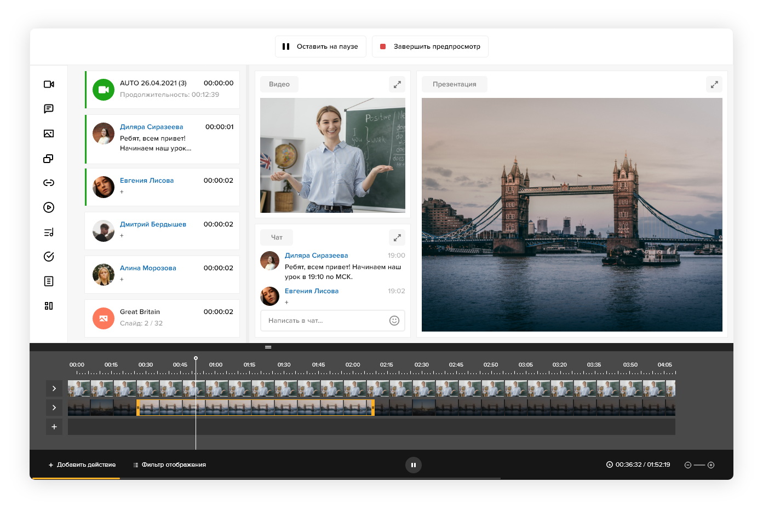Click the Оставить на паузе button
The image size is (763, 511).
pos(320,47)
